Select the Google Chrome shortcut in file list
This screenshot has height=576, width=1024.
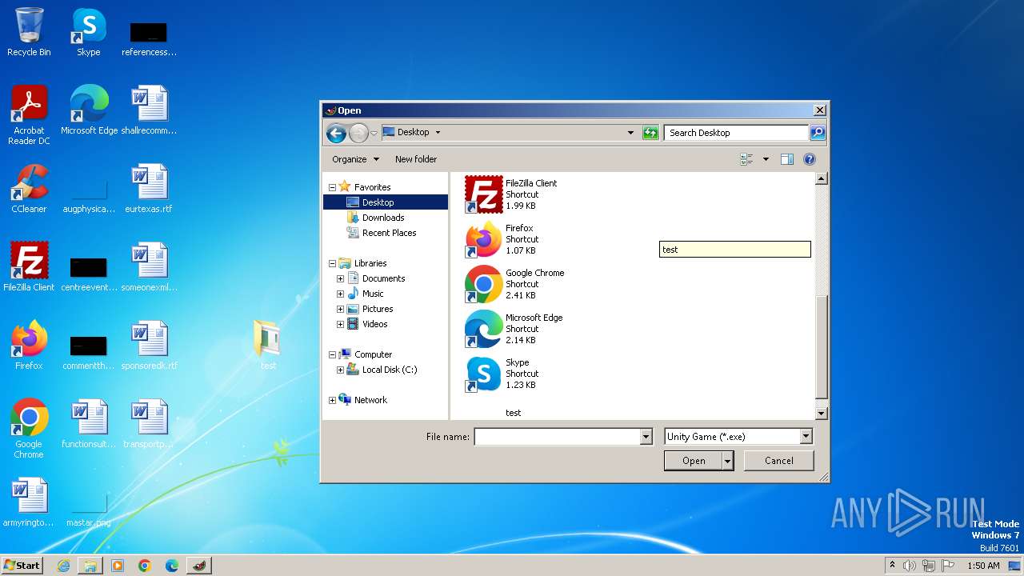click(x=515, y=284)
